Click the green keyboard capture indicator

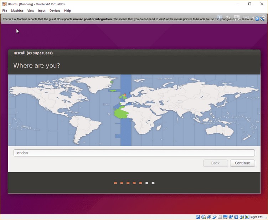[247, 217]
